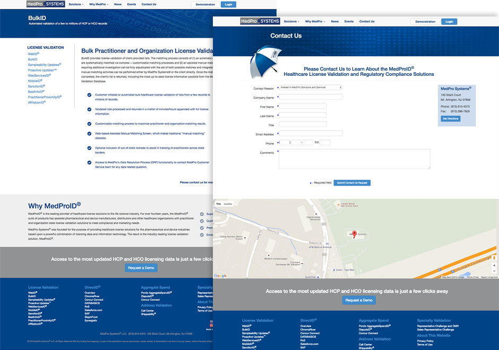
Task: Click the MedPro Systems logo on Contact Us page
Action: (x=260, y=21)
